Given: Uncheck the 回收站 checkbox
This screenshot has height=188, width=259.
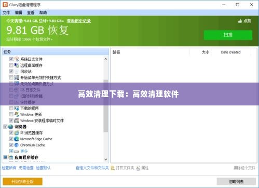Looking at the screenshot, I should 11,71.
